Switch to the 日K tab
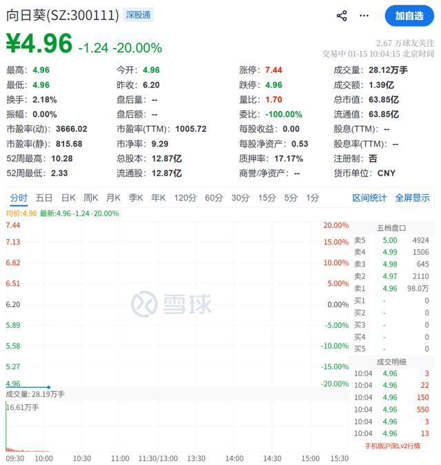Viewport: 441px width, 465px height. (x=68, y=198)
